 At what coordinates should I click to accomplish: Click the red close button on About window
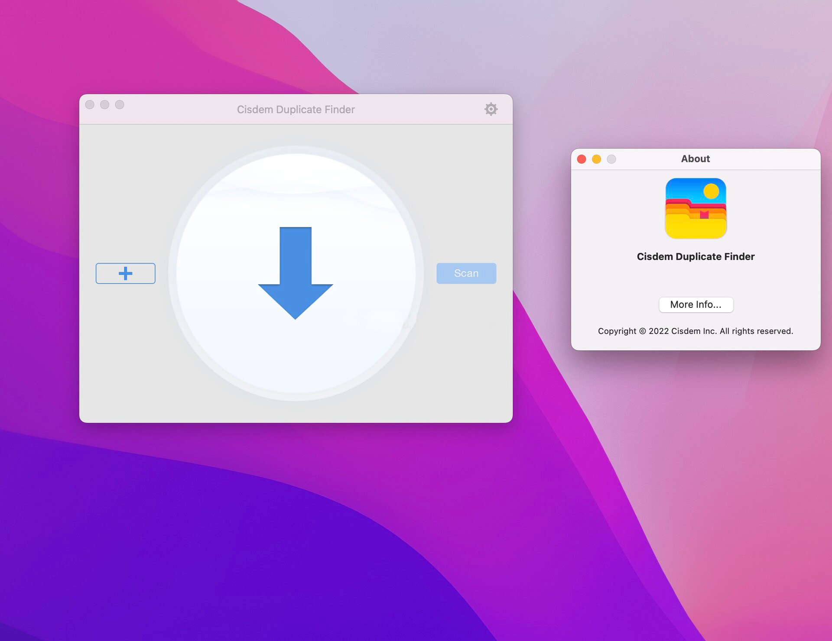click(x=582, y=159)
